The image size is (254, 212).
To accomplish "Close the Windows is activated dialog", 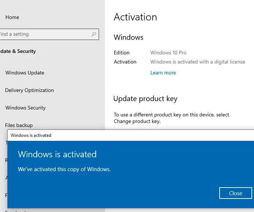I will click(x=236, y=193).
